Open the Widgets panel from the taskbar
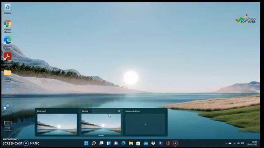Viewport: 264px width, 148px height. click(108, 143)
